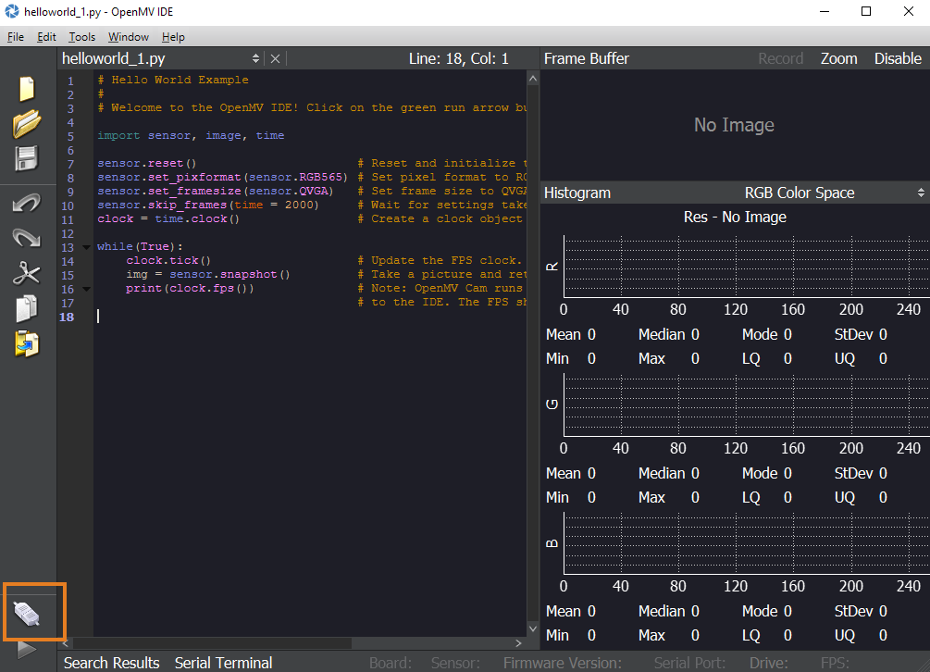The height and width of the screenshot is (672, 930).
Task: Close the helloworld_1.py document
Action: point(275,58)
